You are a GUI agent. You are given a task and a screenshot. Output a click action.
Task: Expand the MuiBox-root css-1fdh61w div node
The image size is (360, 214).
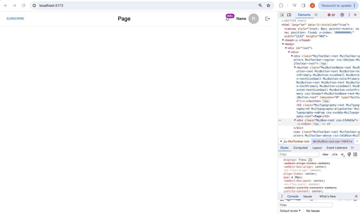tap(295, 120)
